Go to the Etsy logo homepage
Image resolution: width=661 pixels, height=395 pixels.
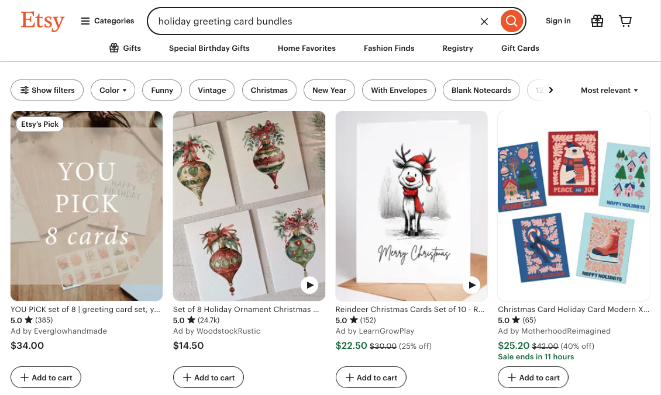pos(42,21)
